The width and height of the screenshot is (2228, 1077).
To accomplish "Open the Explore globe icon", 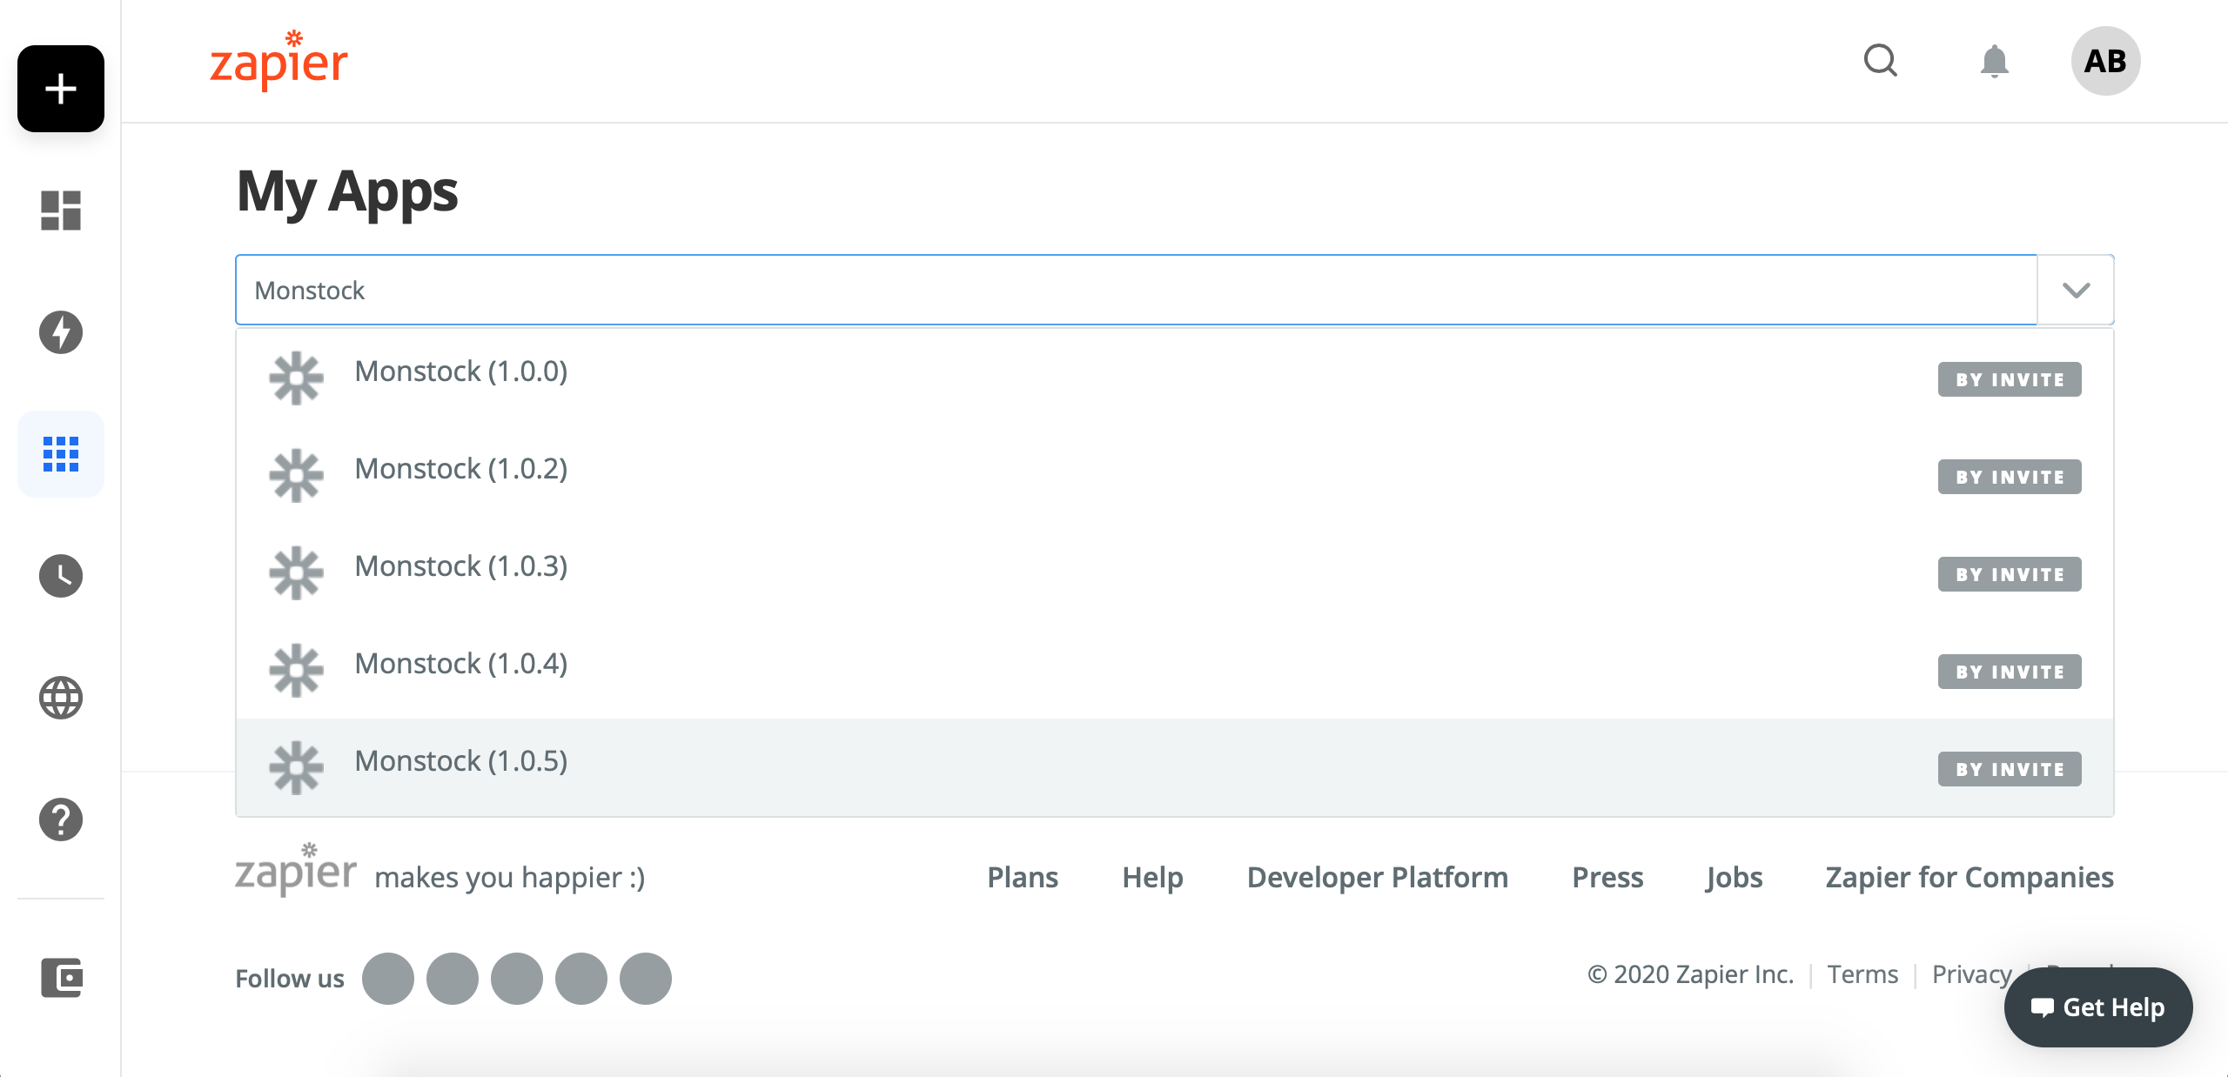I will pos(61,698).
